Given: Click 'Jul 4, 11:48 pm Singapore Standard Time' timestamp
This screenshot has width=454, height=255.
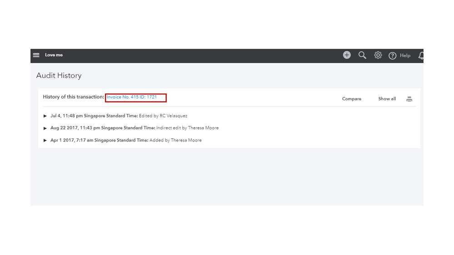Looking at the screenshot, I should (x=94, y=116).
